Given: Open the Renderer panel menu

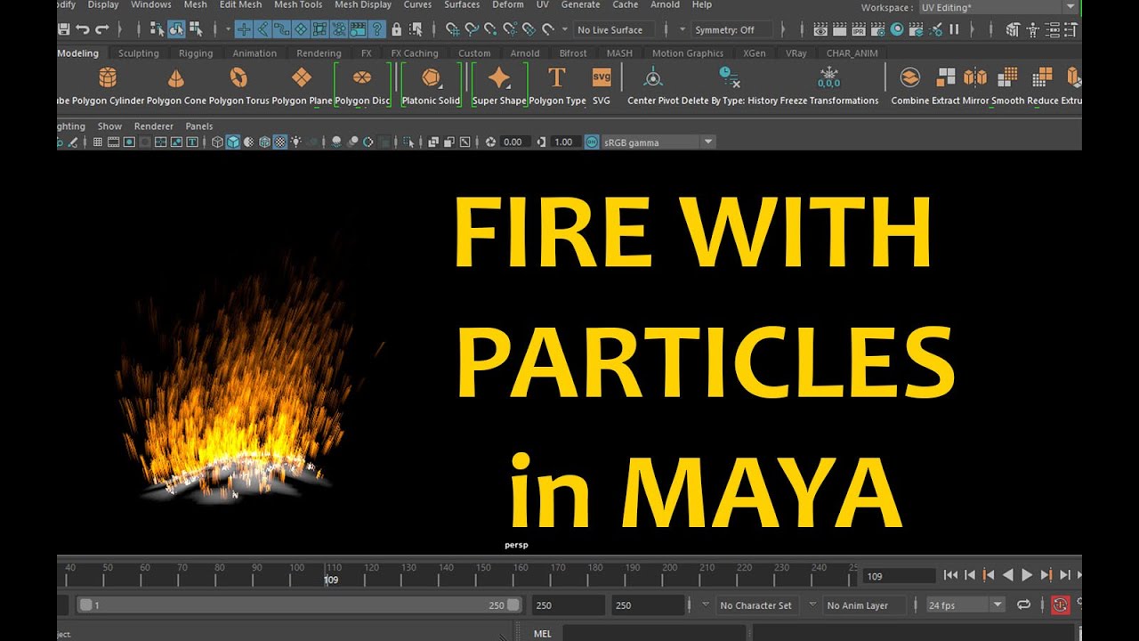Looking at the screenshot, I should click(x=154, y=126).
